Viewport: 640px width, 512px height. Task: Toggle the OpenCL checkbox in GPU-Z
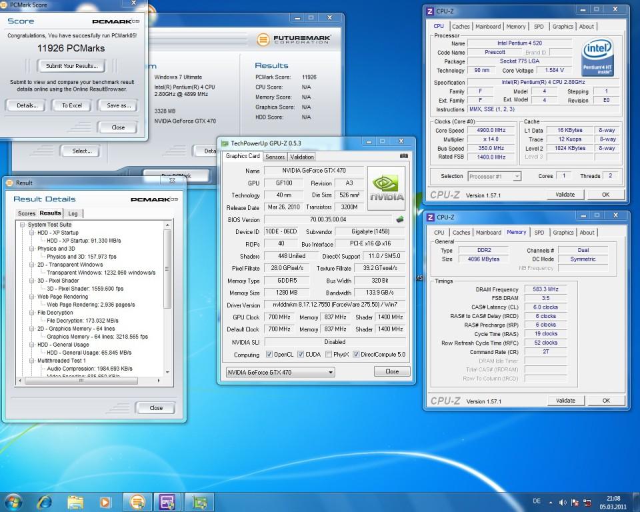click(269, 355)
